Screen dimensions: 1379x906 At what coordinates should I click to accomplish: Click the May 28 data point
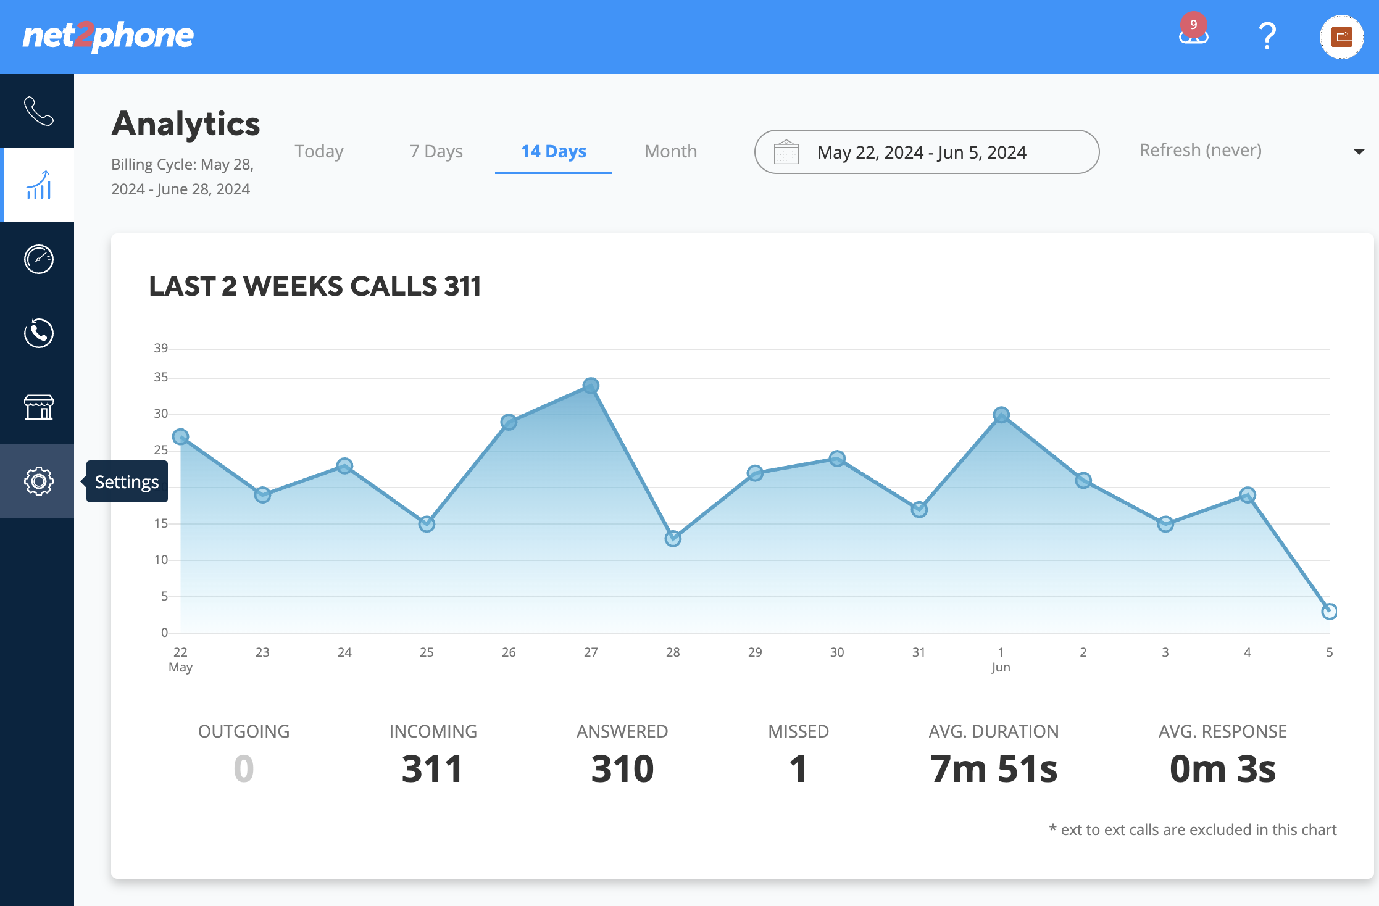coord(673,539)
